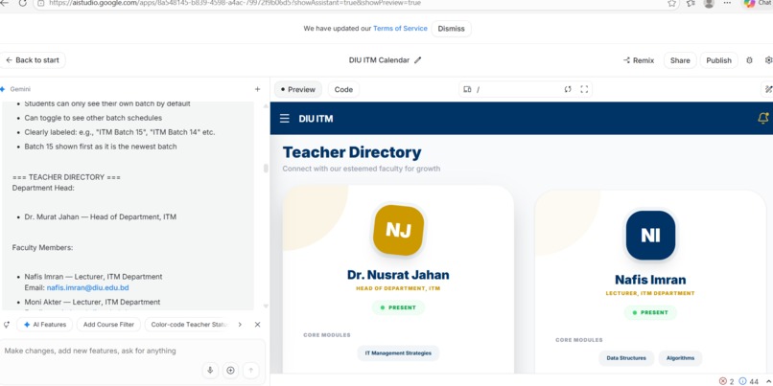Click the chat panel scrollbar thumb
The height and width of the screenshot is (386, 773).
267,168
